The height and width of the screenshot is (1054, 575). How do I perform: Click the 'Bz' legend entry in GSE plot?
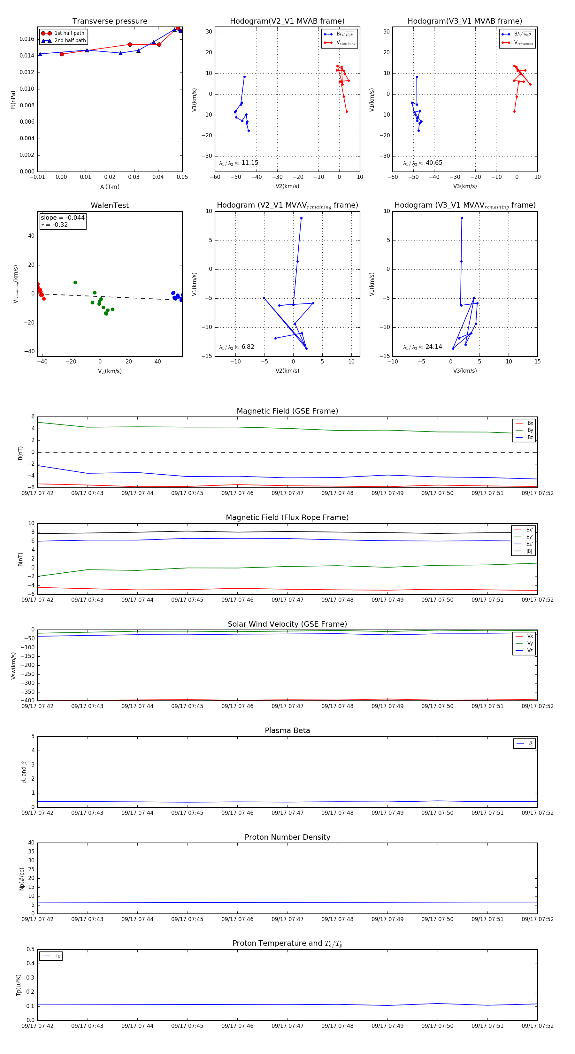[x=525, y=437]
